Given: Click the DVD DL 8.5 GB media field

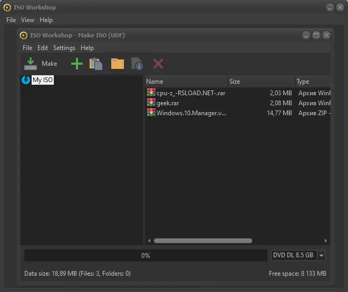Looking at the screenshot, I should coord(294,256).
